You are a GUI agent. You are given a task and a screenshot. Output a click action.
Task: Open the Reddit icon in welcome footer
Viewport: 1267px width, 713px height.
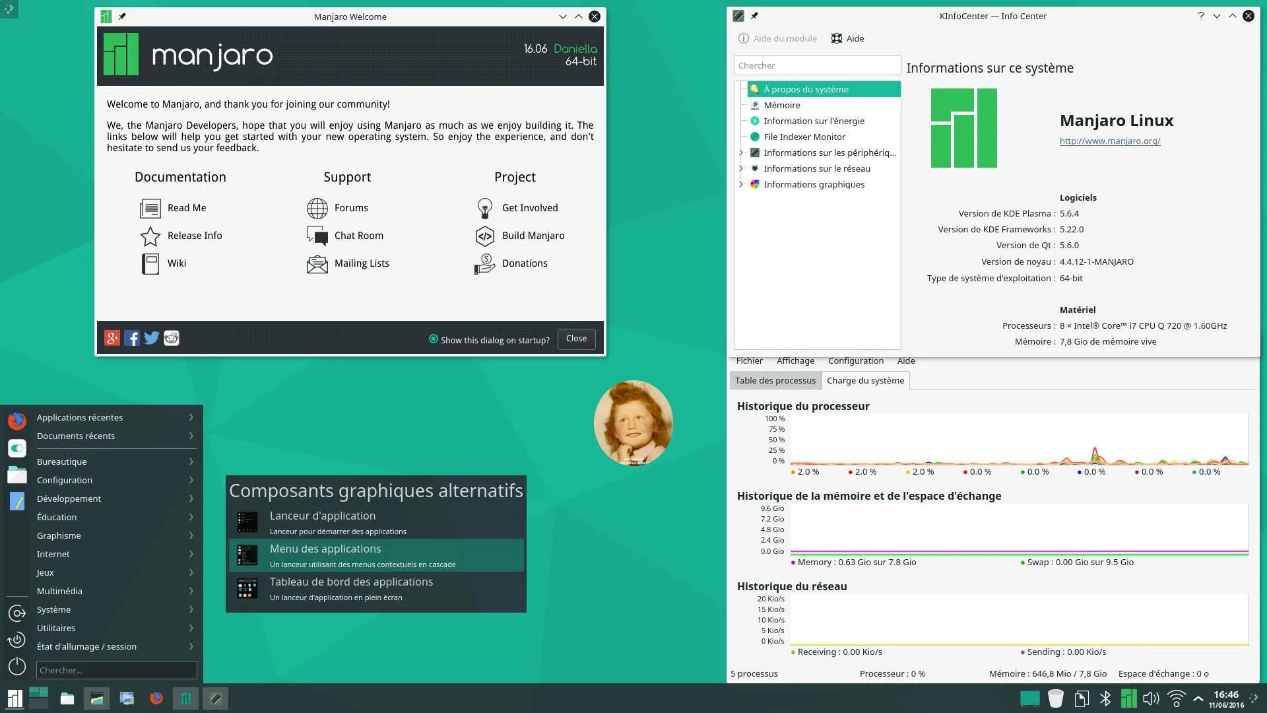[172, 339]
